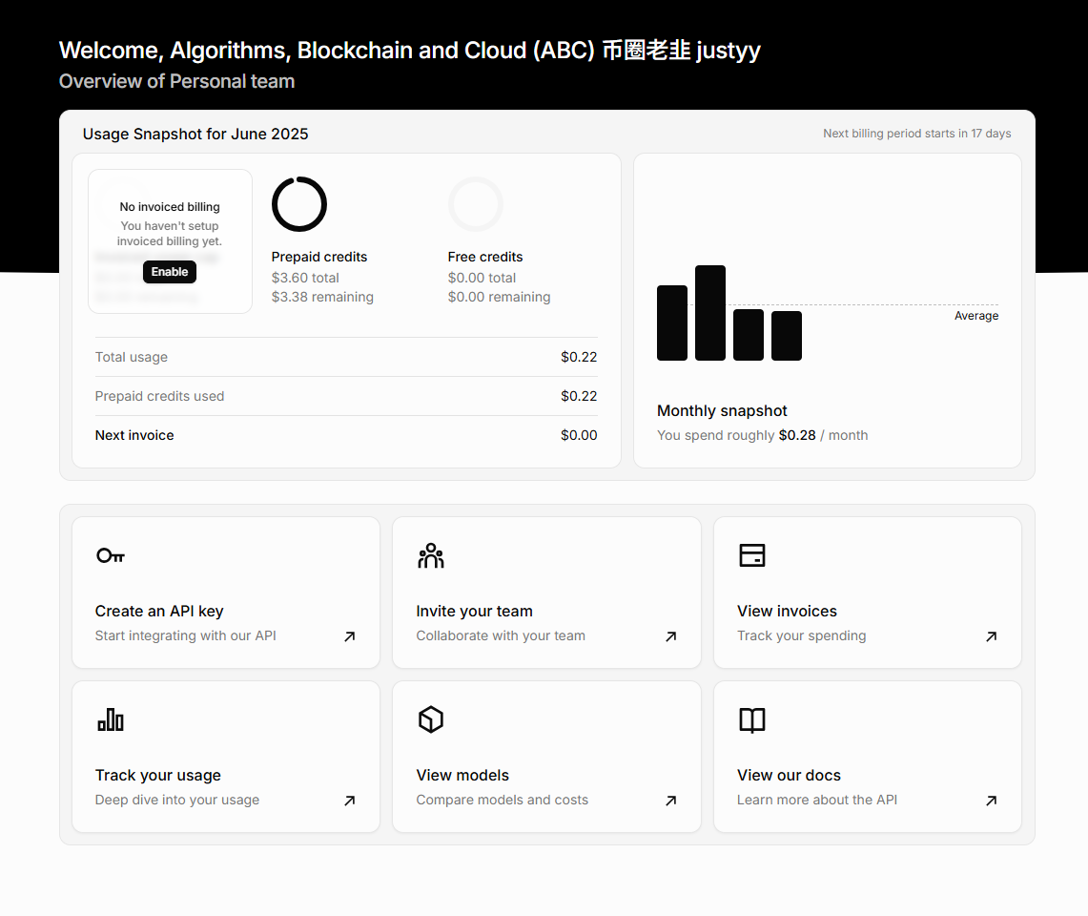1088x916 pixels.
Task: Open arrow beside Collaborate with your team
Action: [671, 636]
